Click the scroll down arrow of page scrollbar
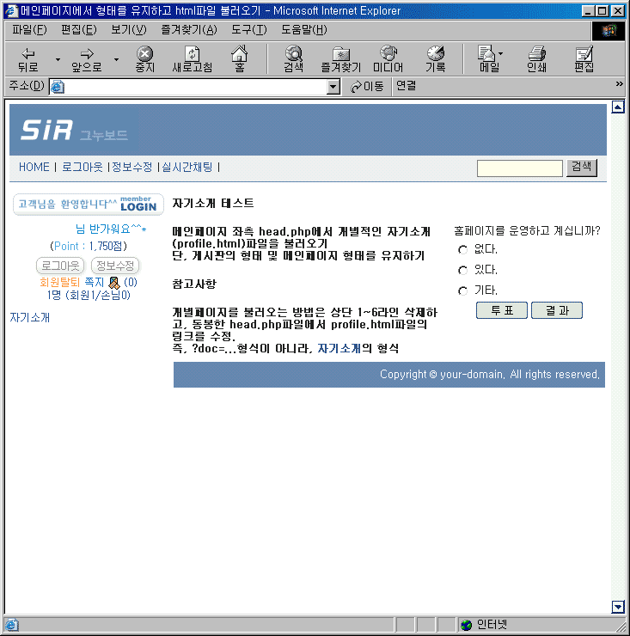Viewport: 630px width, 636px height. 616,607
